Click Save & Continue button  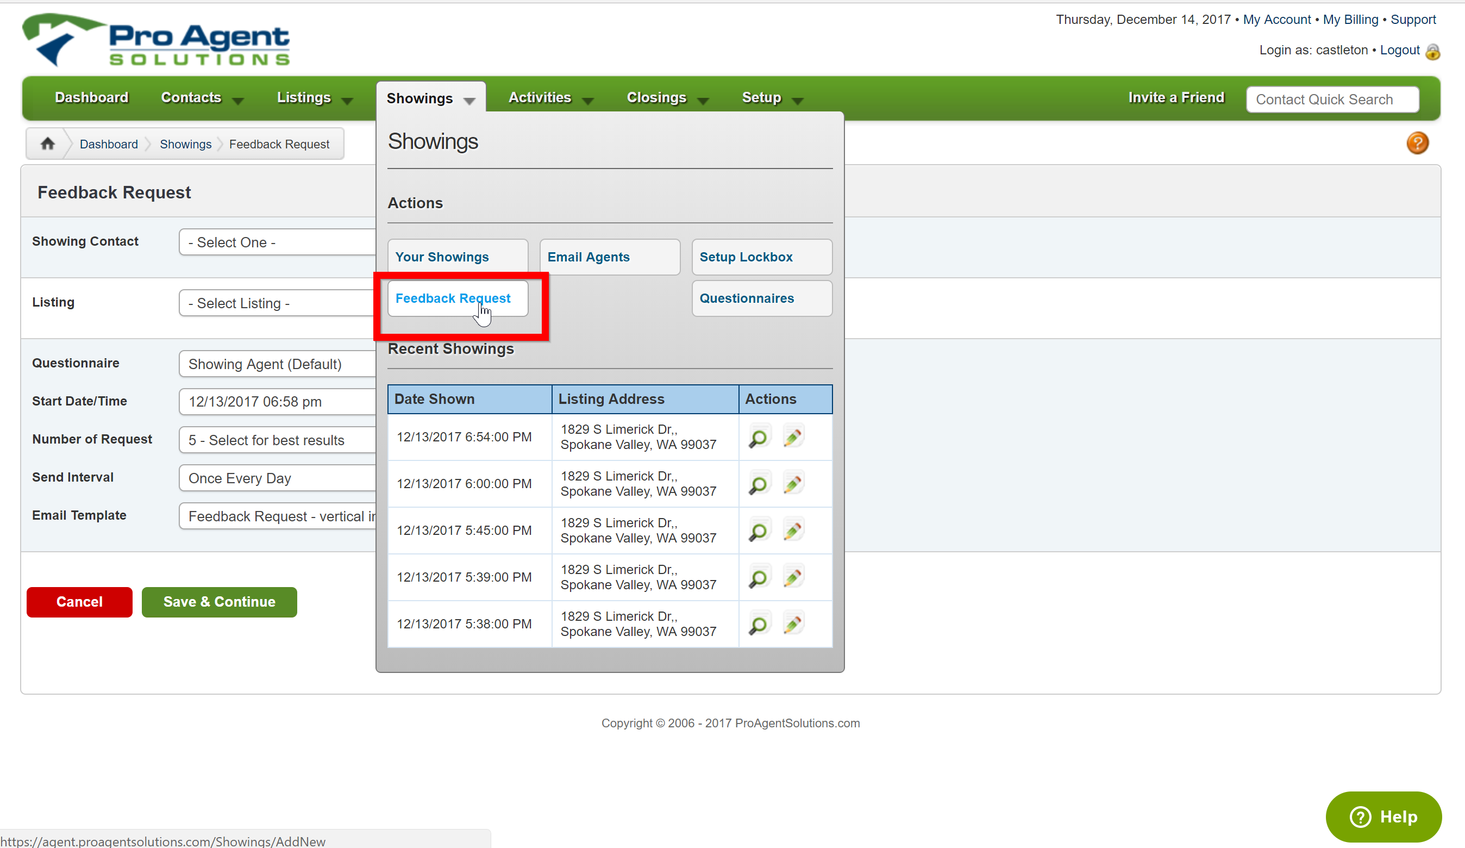pyautogui.click(x=219, y=602)
